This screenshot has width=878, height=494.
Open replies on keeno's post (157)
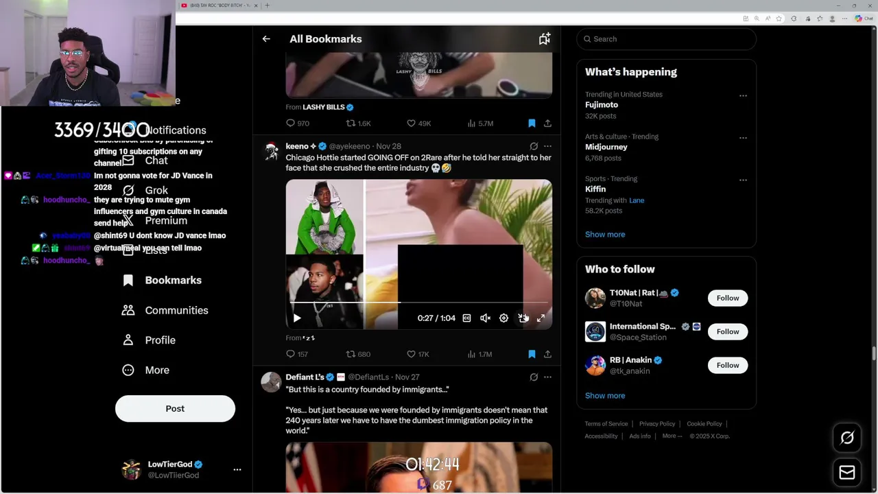pyautogui.click(x=297, y=354)
